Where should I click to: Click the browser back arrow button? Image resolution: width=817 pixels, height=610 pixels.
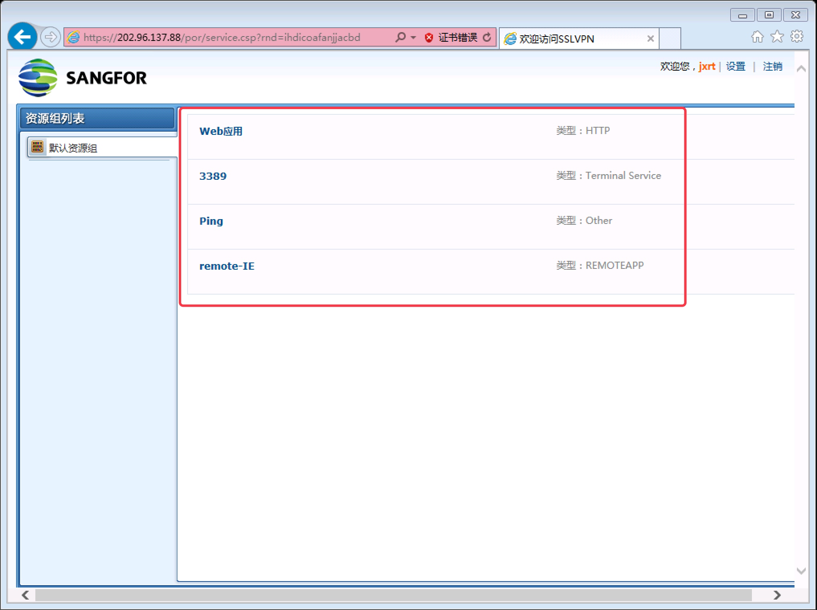pyautogui.click(x=22, y=37)
